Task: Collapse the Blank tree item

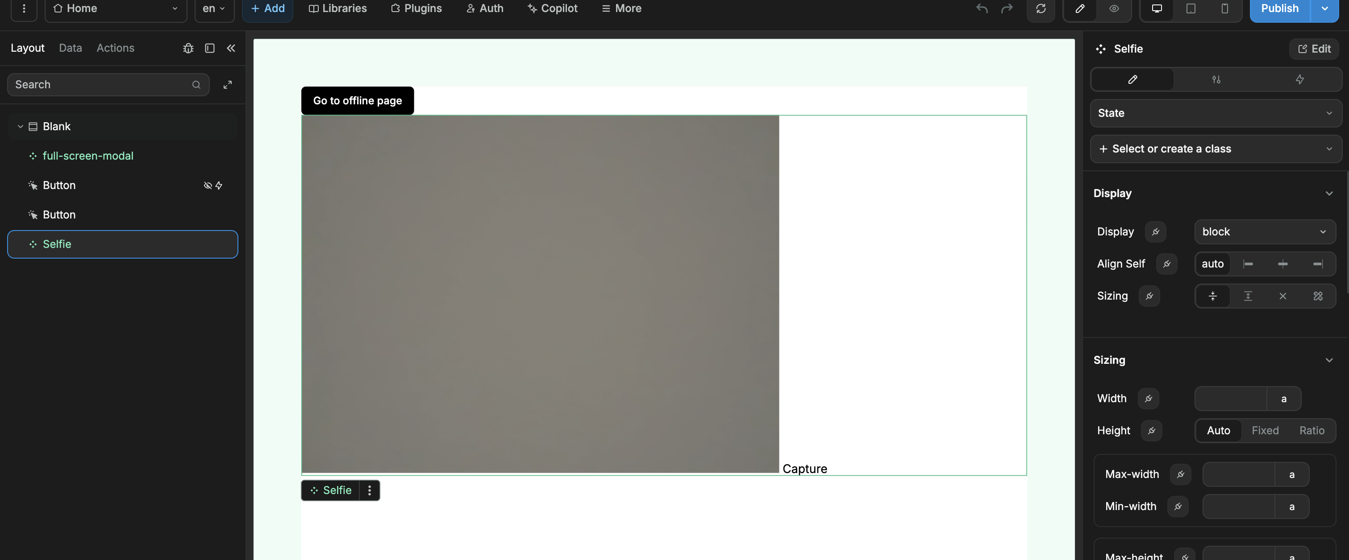Action: tap(20, 126)
